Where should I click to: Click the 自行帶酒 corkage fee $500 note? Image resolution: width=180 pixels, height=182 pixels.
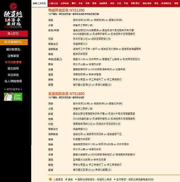(x=135, y=180)
